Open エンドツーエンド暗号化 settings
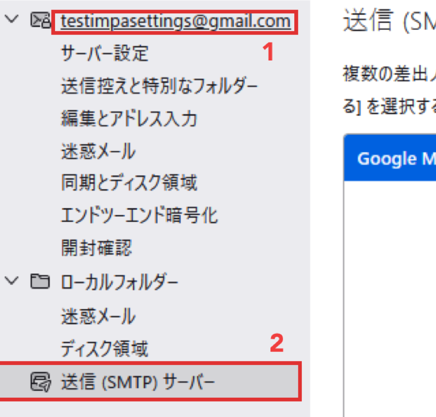 (139, 215)
